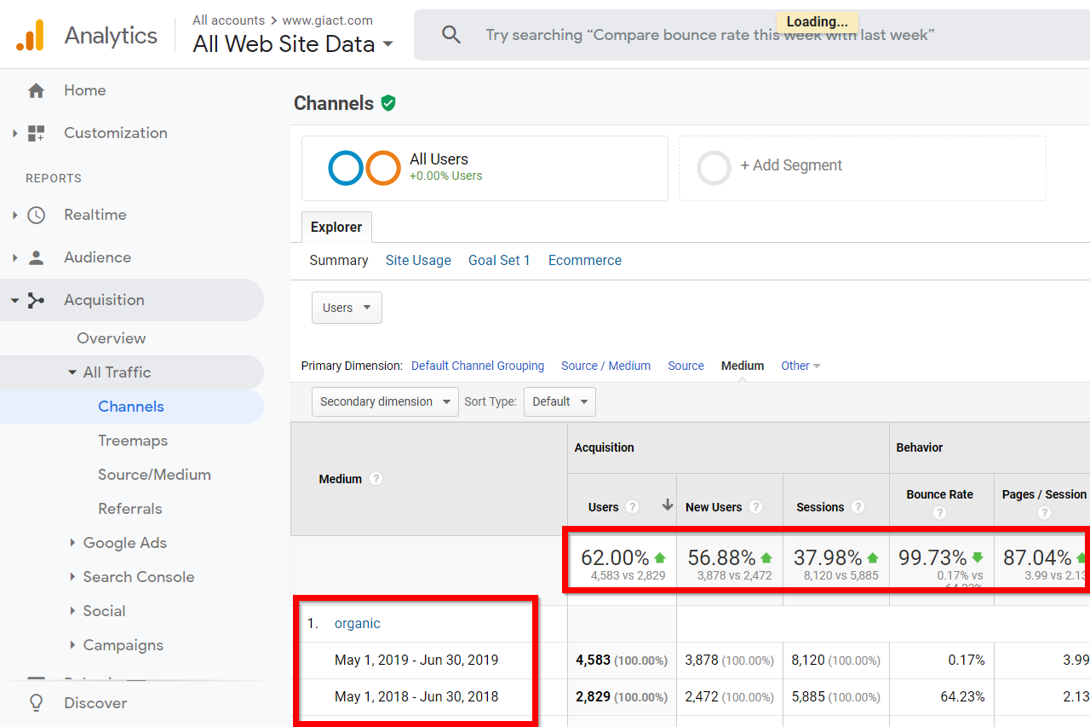1090x727 pixels.
Task: Click the Audience person icon
Action: 36,257
